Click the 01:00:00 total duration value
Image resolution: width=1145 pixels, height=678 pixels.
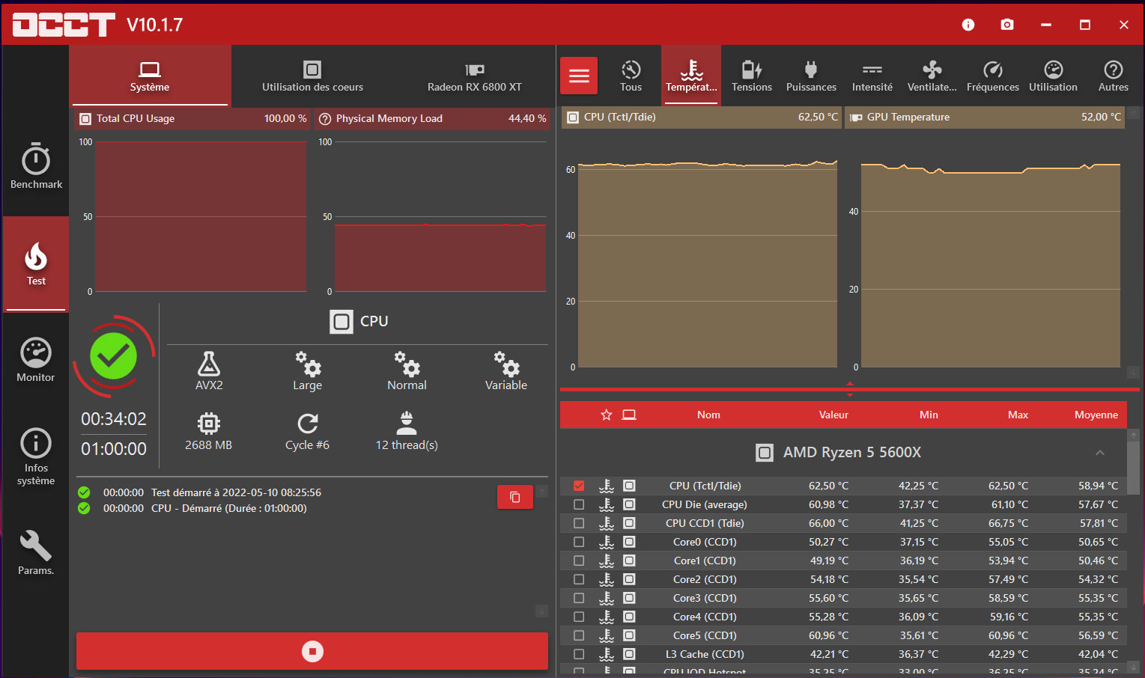click(114, 449)
